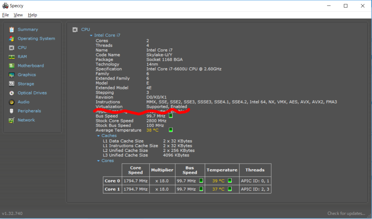
Task: Select the Audio label
Action: pyautogui.click(x=24, y=102)
